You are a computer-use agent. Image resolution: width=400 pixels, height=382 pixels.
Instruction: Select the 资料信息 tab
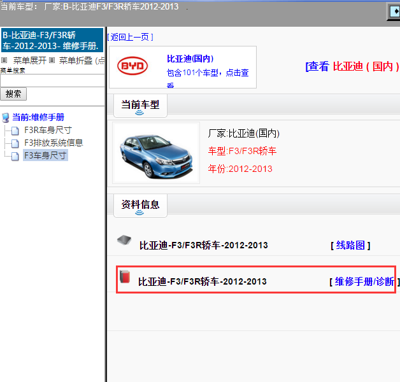point(140,206)
